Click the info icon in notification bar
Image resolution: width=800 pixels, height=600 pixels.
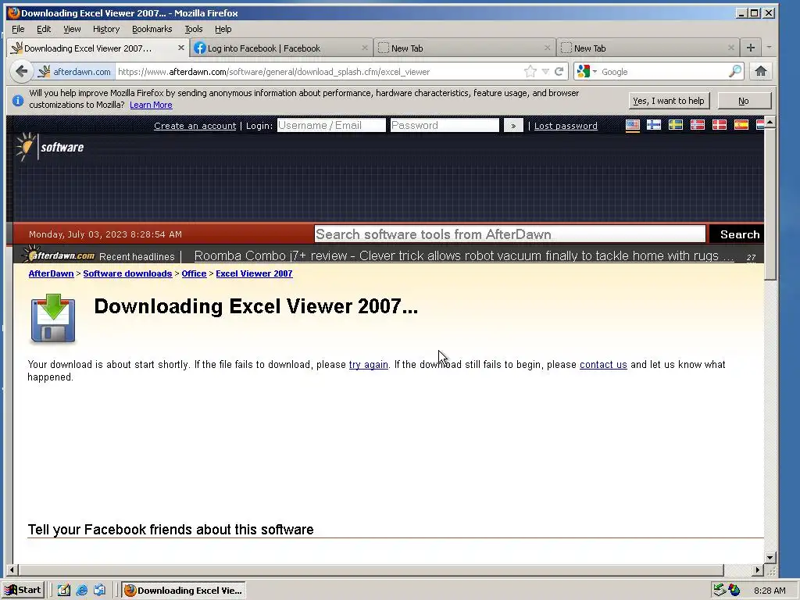pos(18,100)
